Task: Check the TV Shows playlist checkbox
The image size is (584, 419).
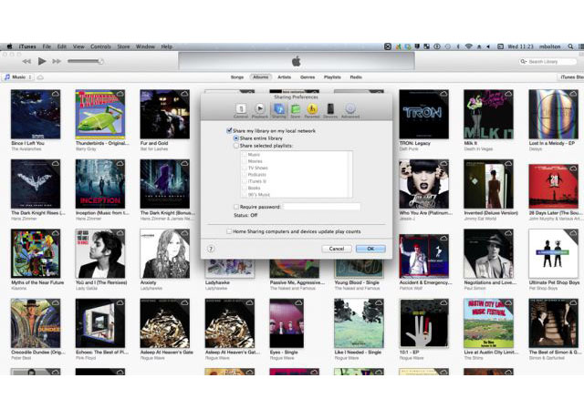Action: [245, 168]
